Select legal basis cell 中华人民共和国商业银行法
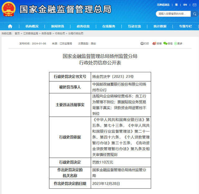 pos(121,137)
